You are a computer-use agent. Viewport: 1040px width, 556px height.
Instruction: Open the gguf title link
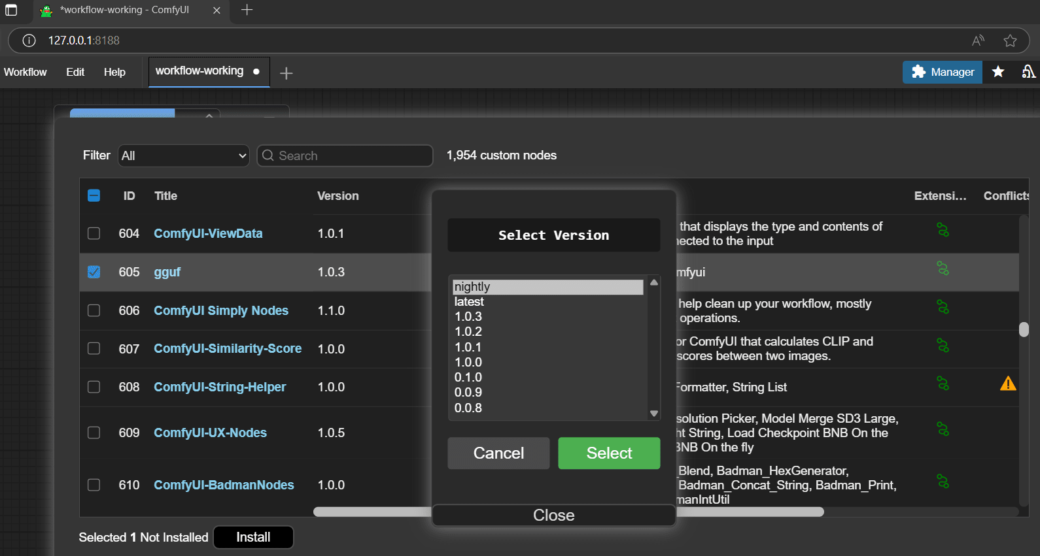(x=167, y=272)
